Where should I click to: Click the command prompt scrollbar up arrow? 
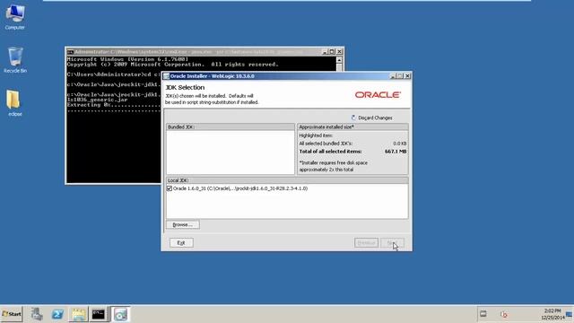coord(339,60)
